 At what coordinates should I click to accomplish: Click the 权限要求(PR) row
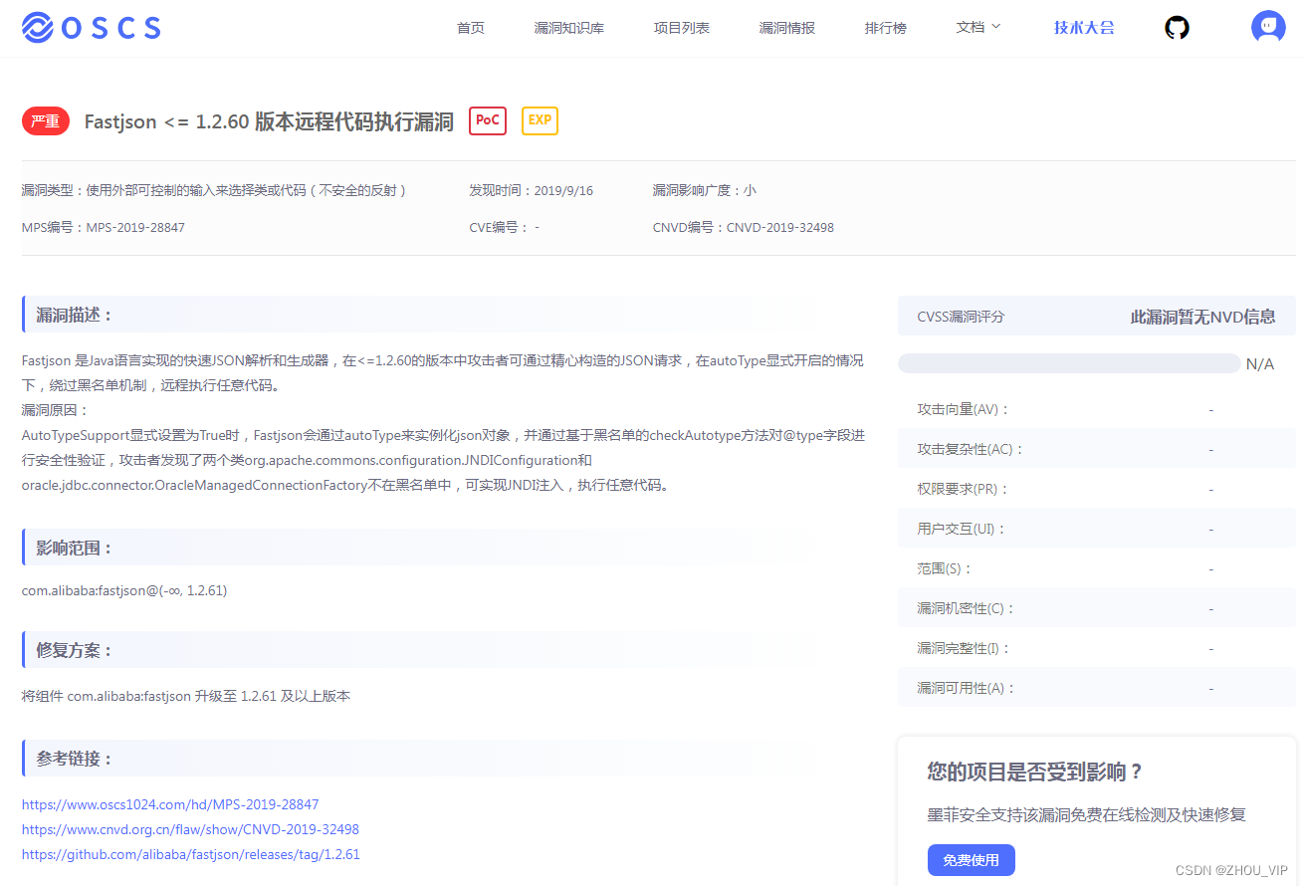coord(1097,489)
